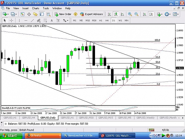Toggle the Terminal window icon
Viewport: 185px width, 139px height.
[42, 14]
